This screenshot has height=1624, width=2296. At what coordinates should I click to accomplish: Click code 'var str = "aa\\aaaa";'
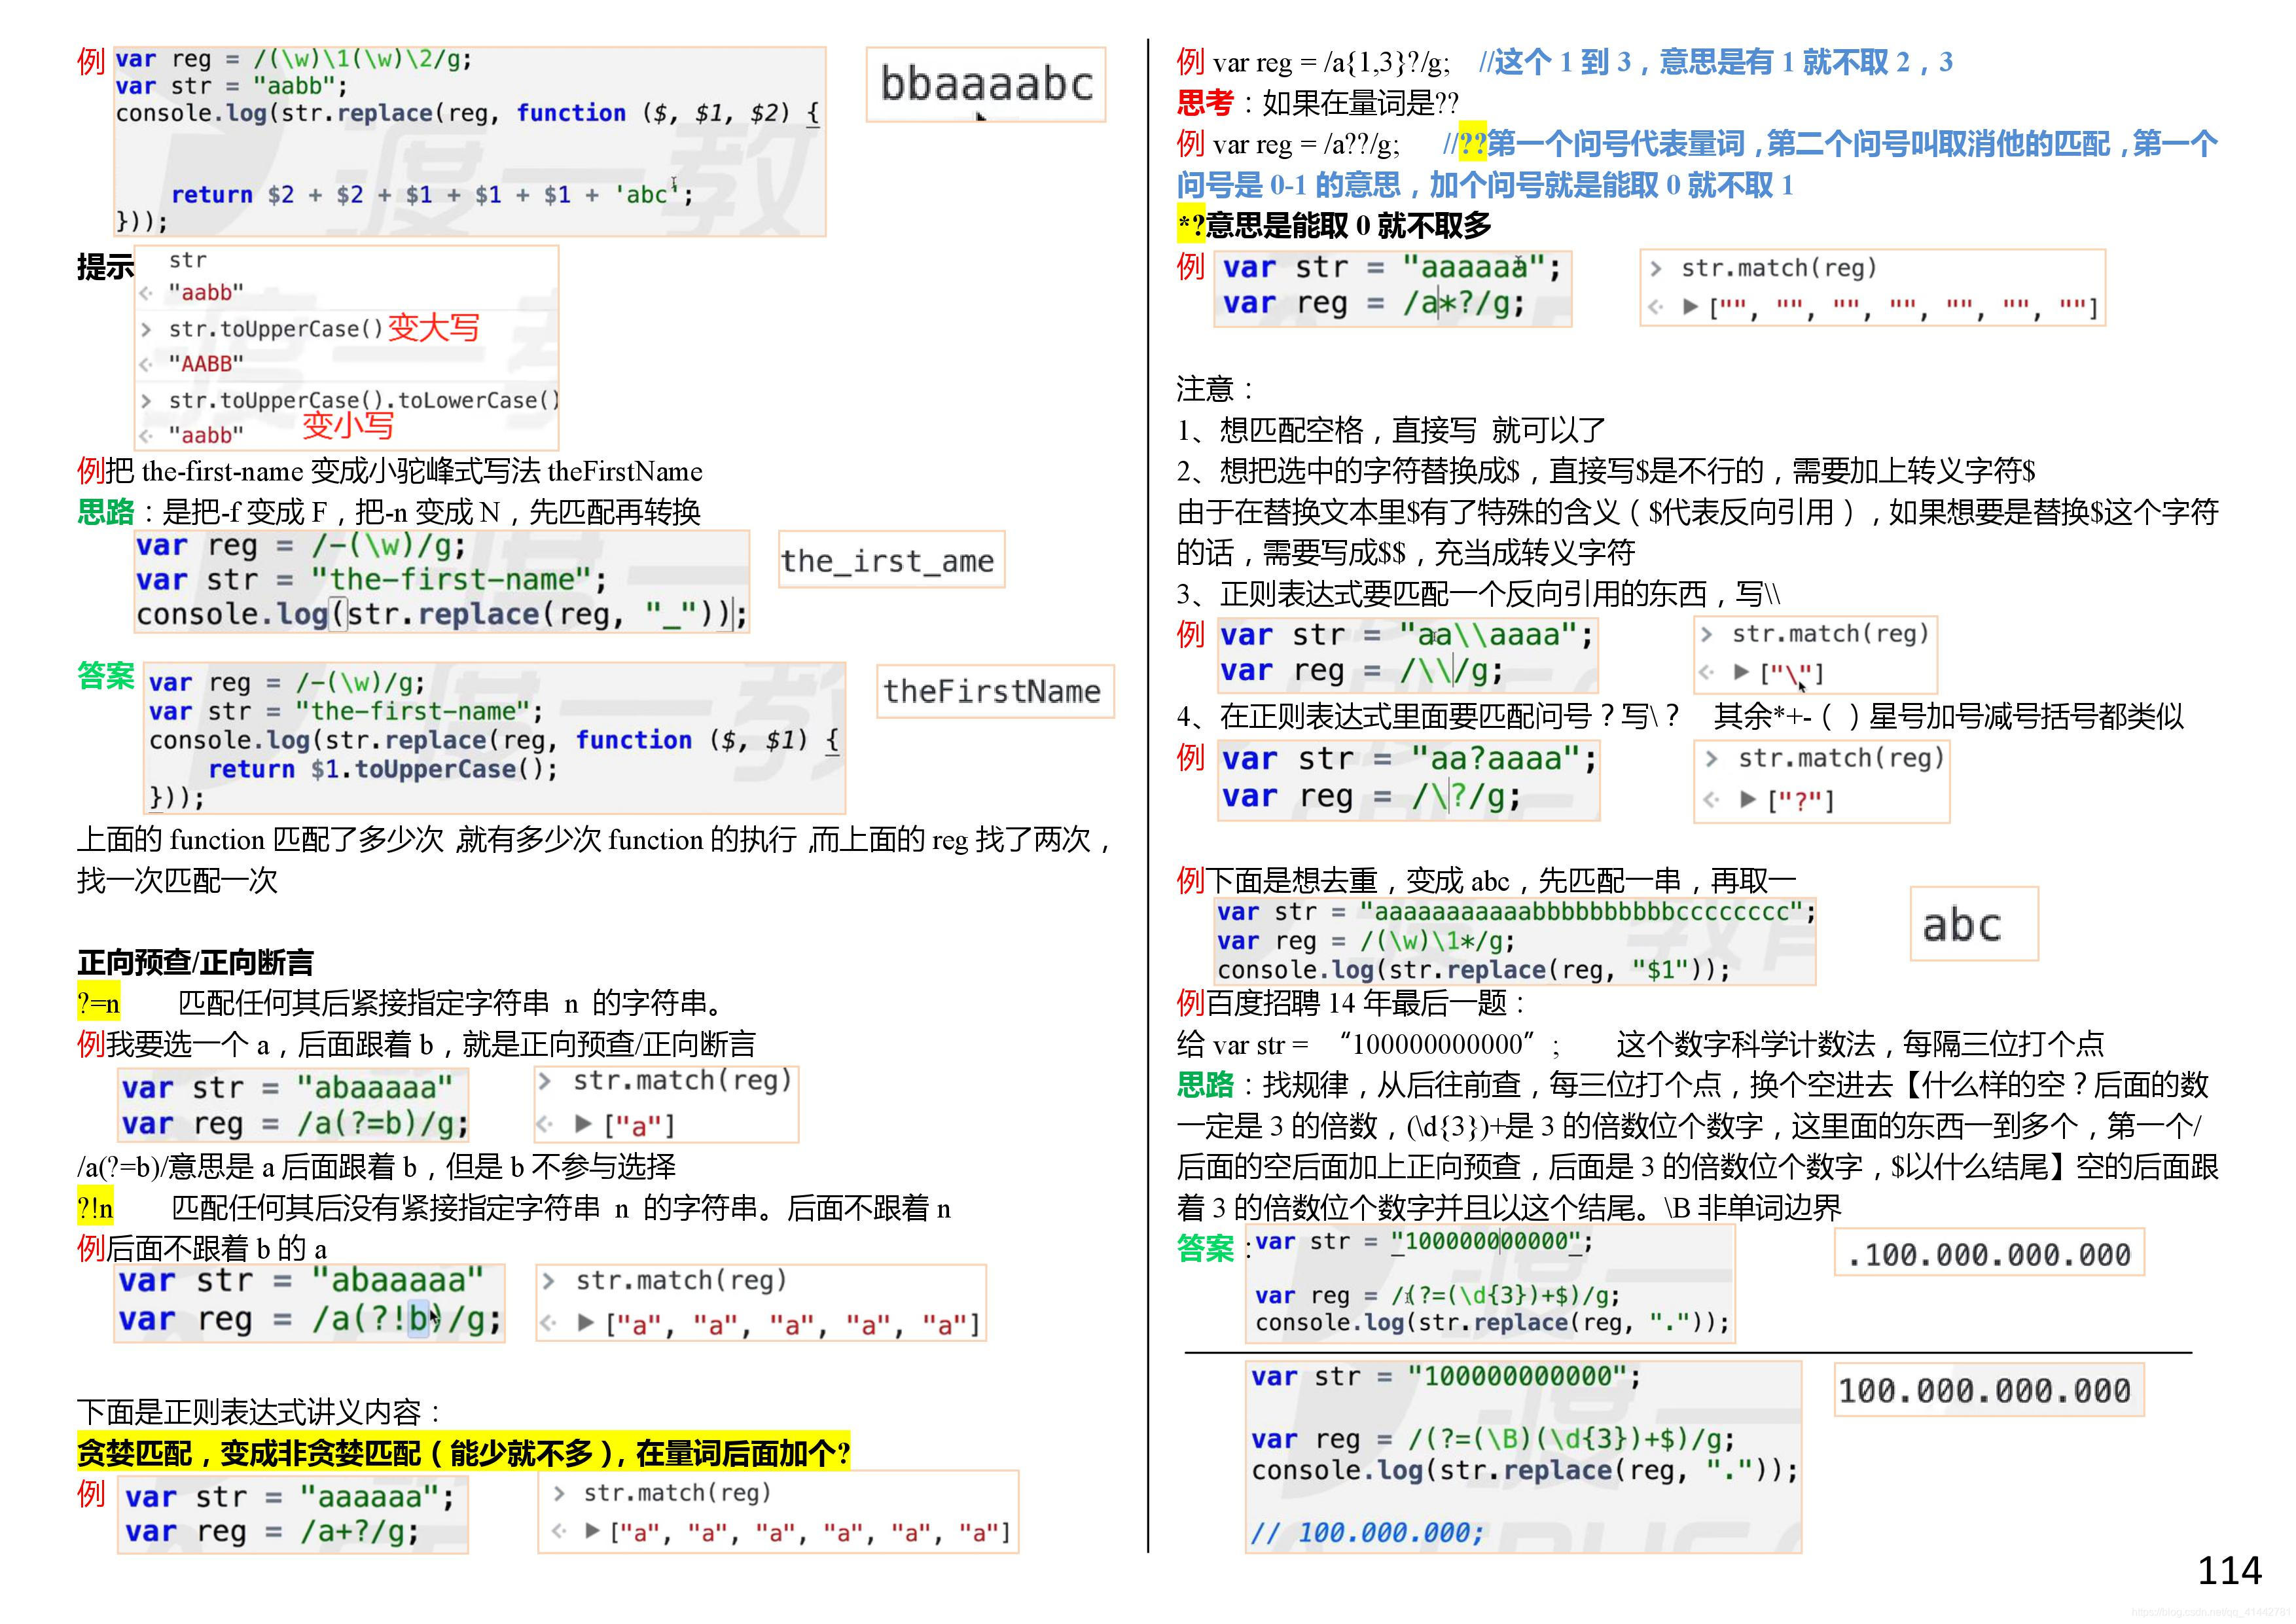[x=1406, y=634]
